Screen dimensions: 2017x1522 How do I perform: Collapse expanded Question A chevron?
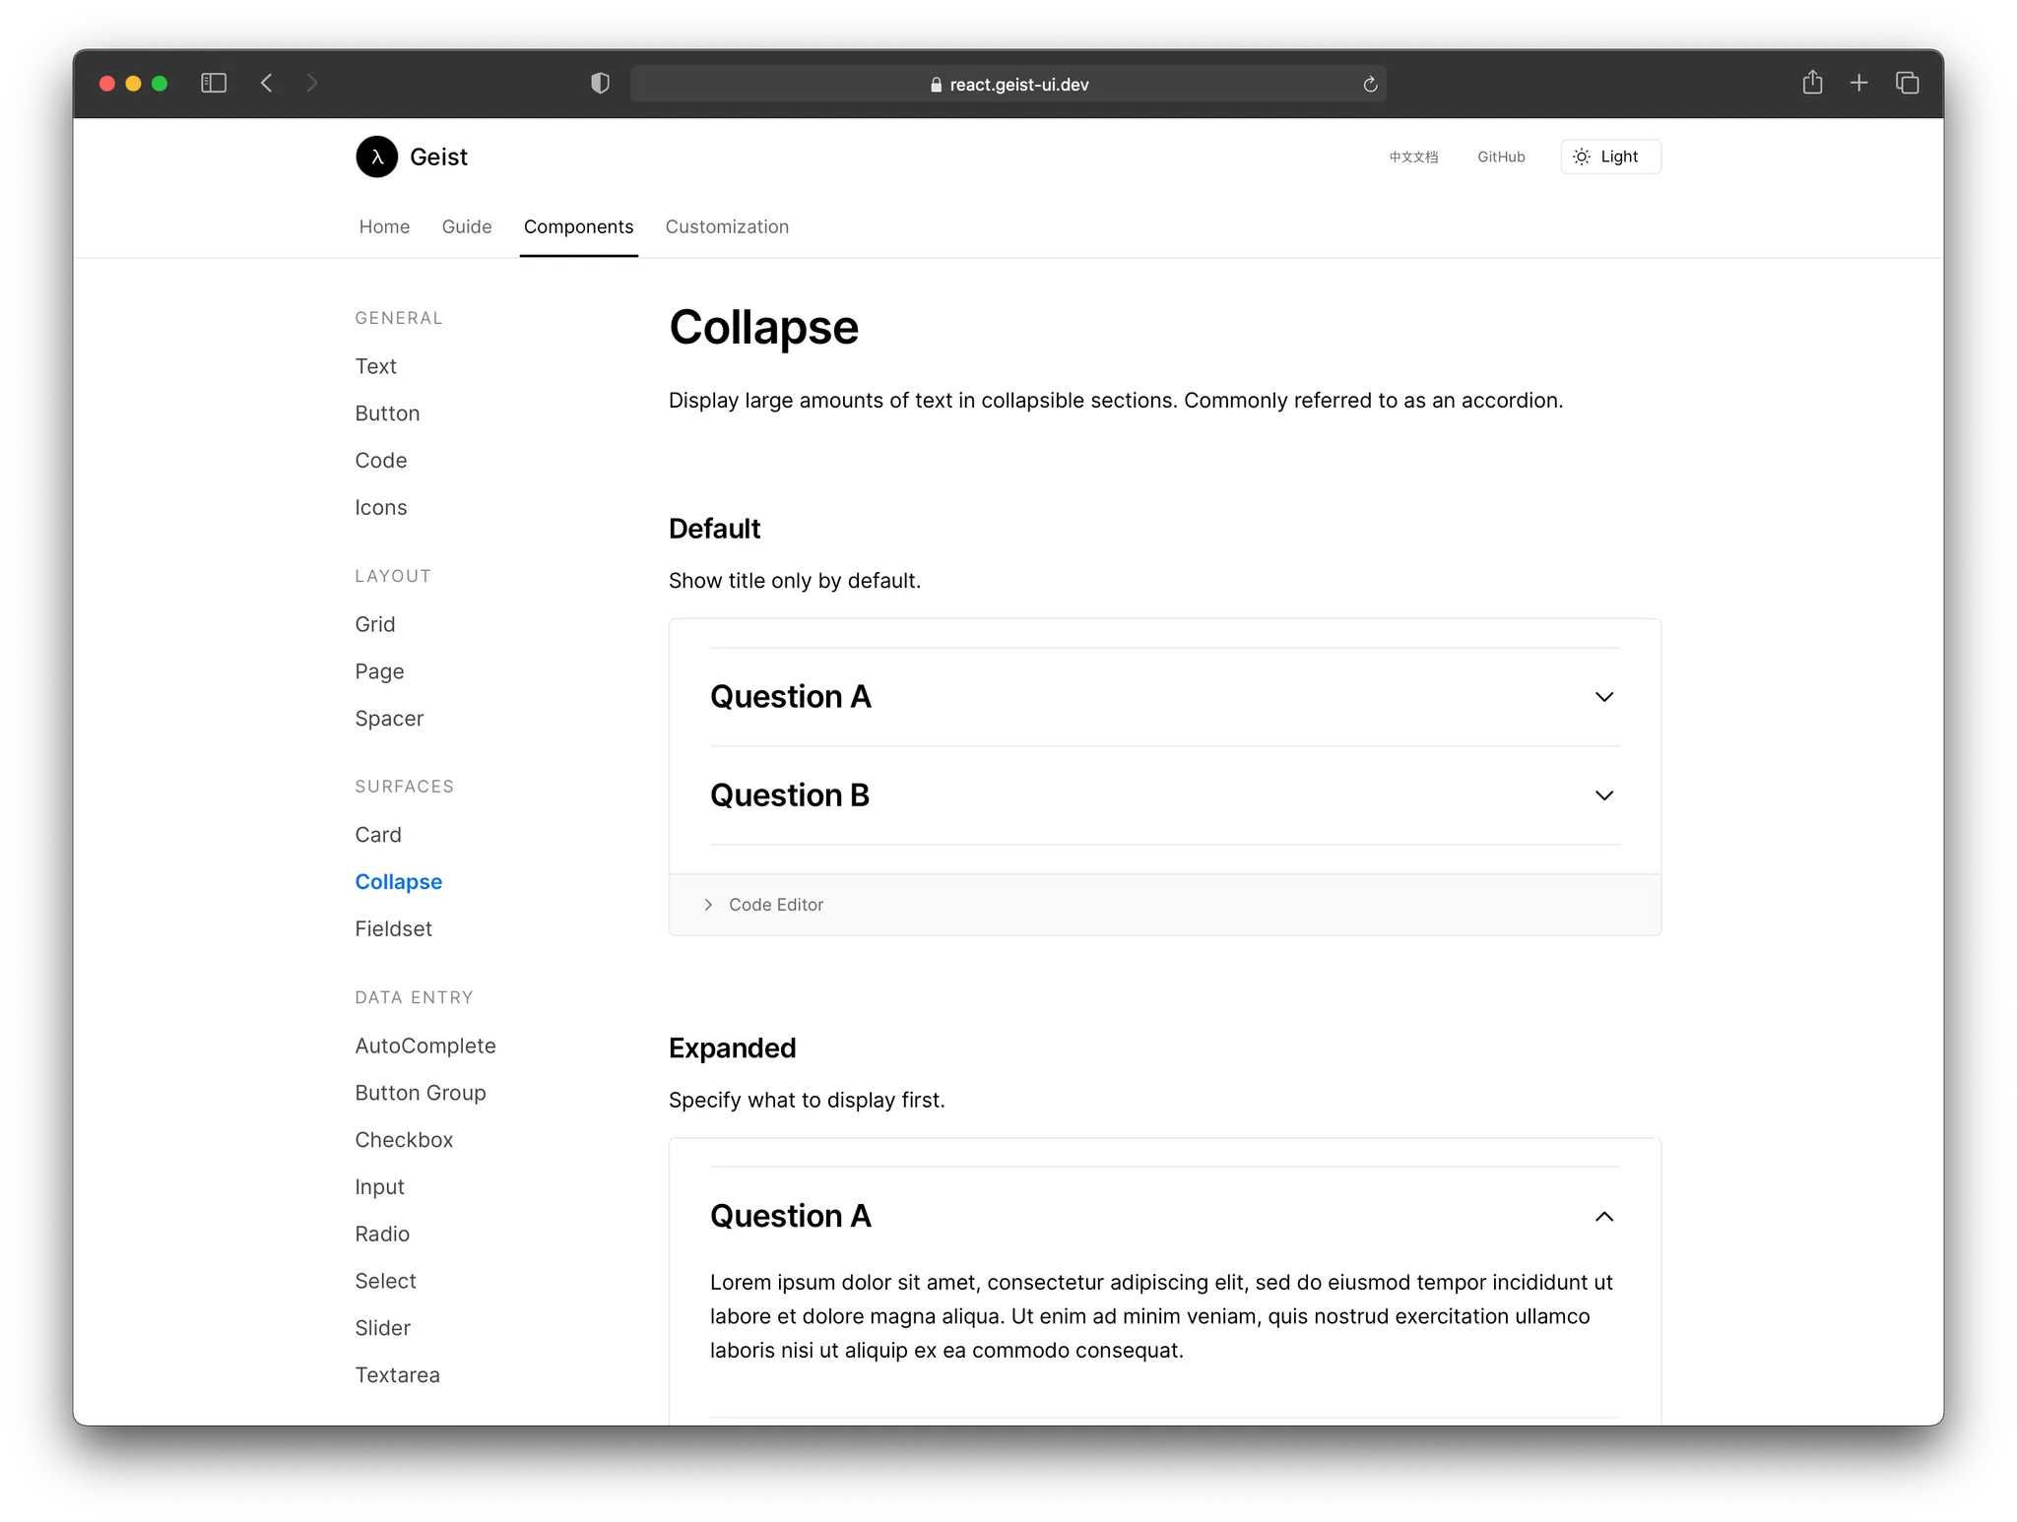tap(1603, 1217)
